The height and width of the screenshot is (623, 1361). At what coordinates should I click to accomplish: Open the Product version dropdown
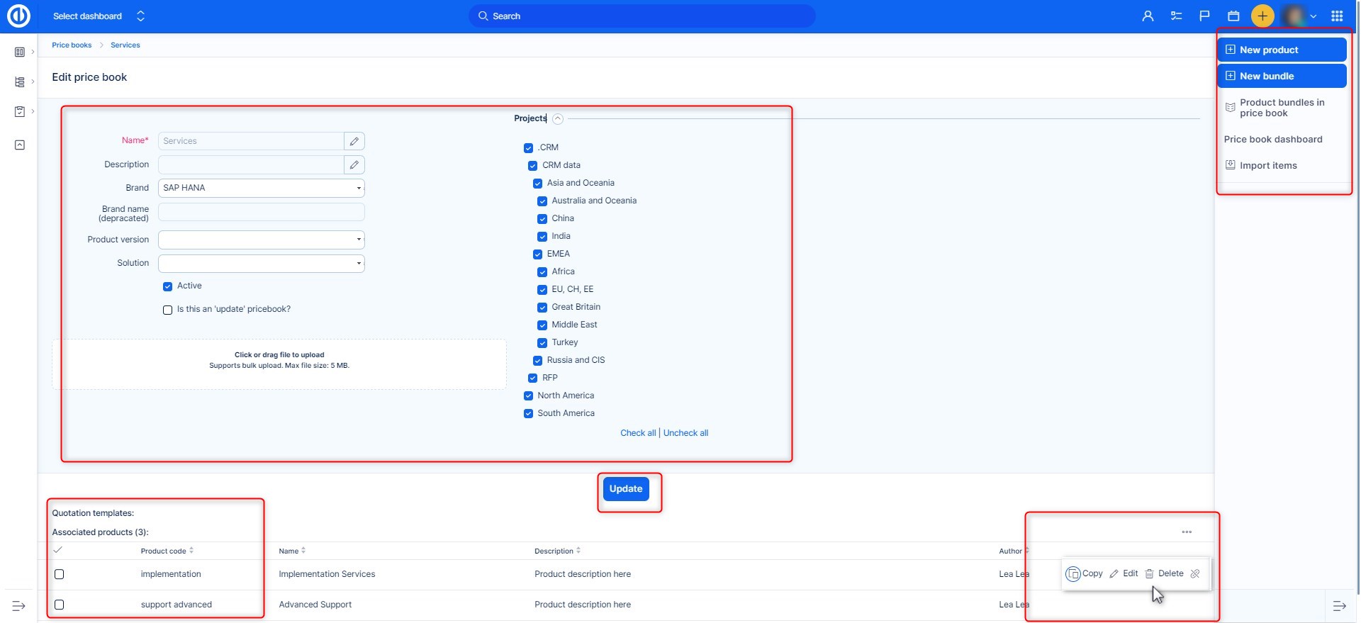pyautogui.click(x=261, y=240)
